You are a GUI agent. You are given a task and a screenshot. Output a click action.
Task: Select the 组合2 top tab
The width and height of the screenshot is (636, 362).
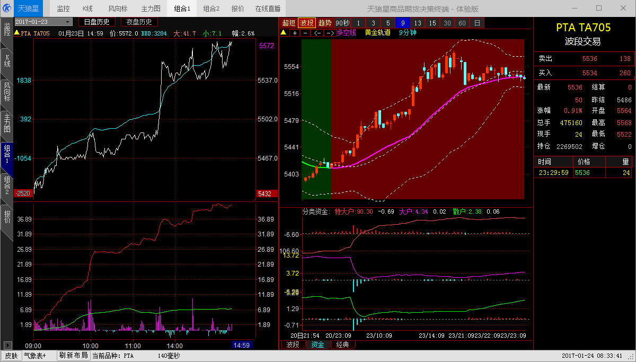(211, 8)
